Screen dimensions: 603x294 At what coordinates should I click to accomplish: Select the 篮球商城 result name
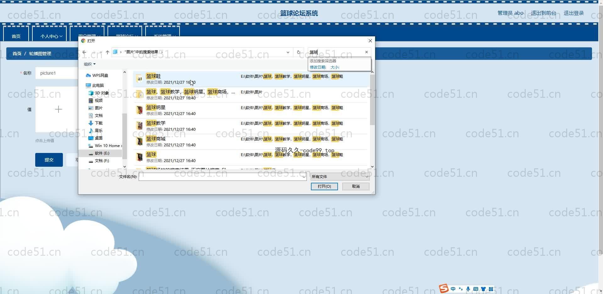[x=156, y=139]
